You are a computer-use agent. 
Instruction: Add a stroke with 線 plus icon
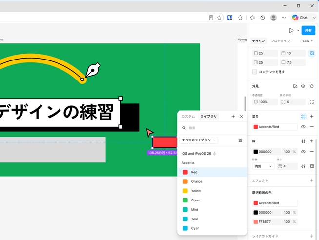coord(312,141)
